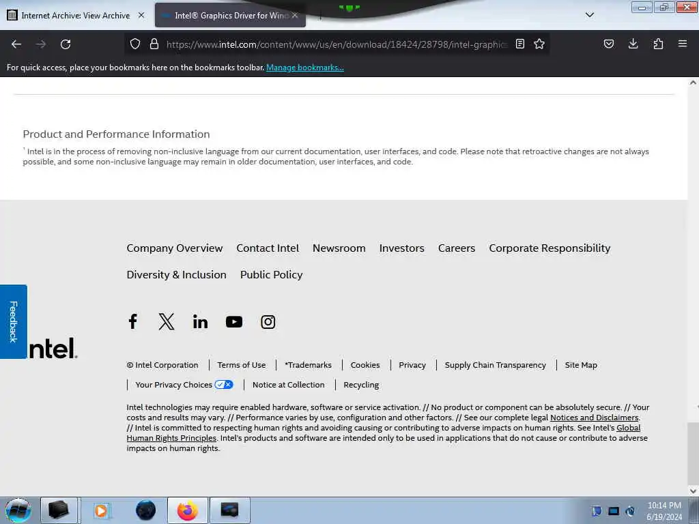This screenshot has height=524, width=699.
Task: Open Diversity & Inclusion link
Action: click(x=177, y=274)
